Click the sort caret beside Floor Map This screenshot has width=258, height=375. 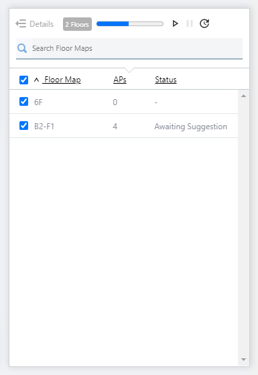[x=36, y=80]
